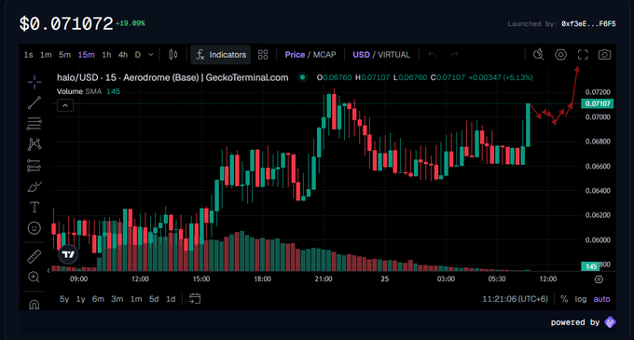Redo the last chart action
634x340 pixels.
click(x=454, y=55)
